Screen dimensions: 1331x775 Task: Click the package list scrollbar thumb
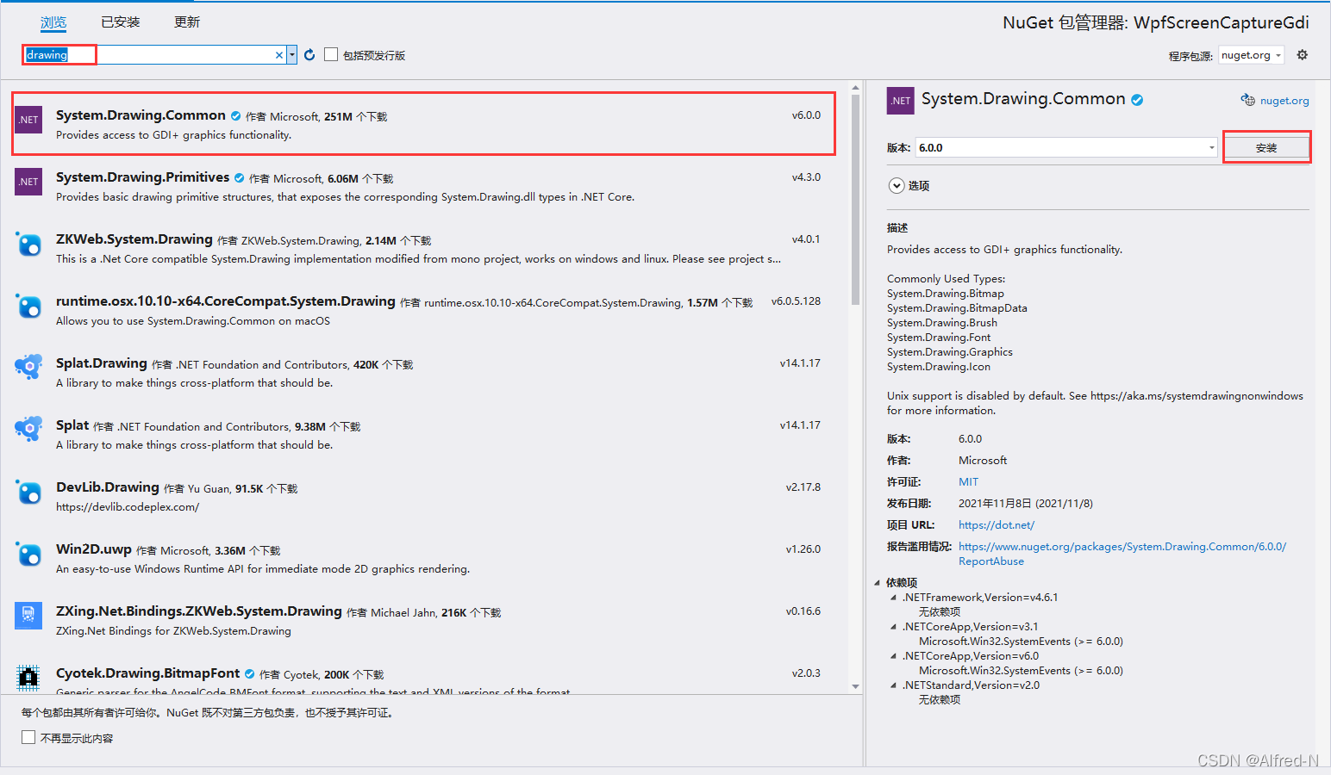855,200
